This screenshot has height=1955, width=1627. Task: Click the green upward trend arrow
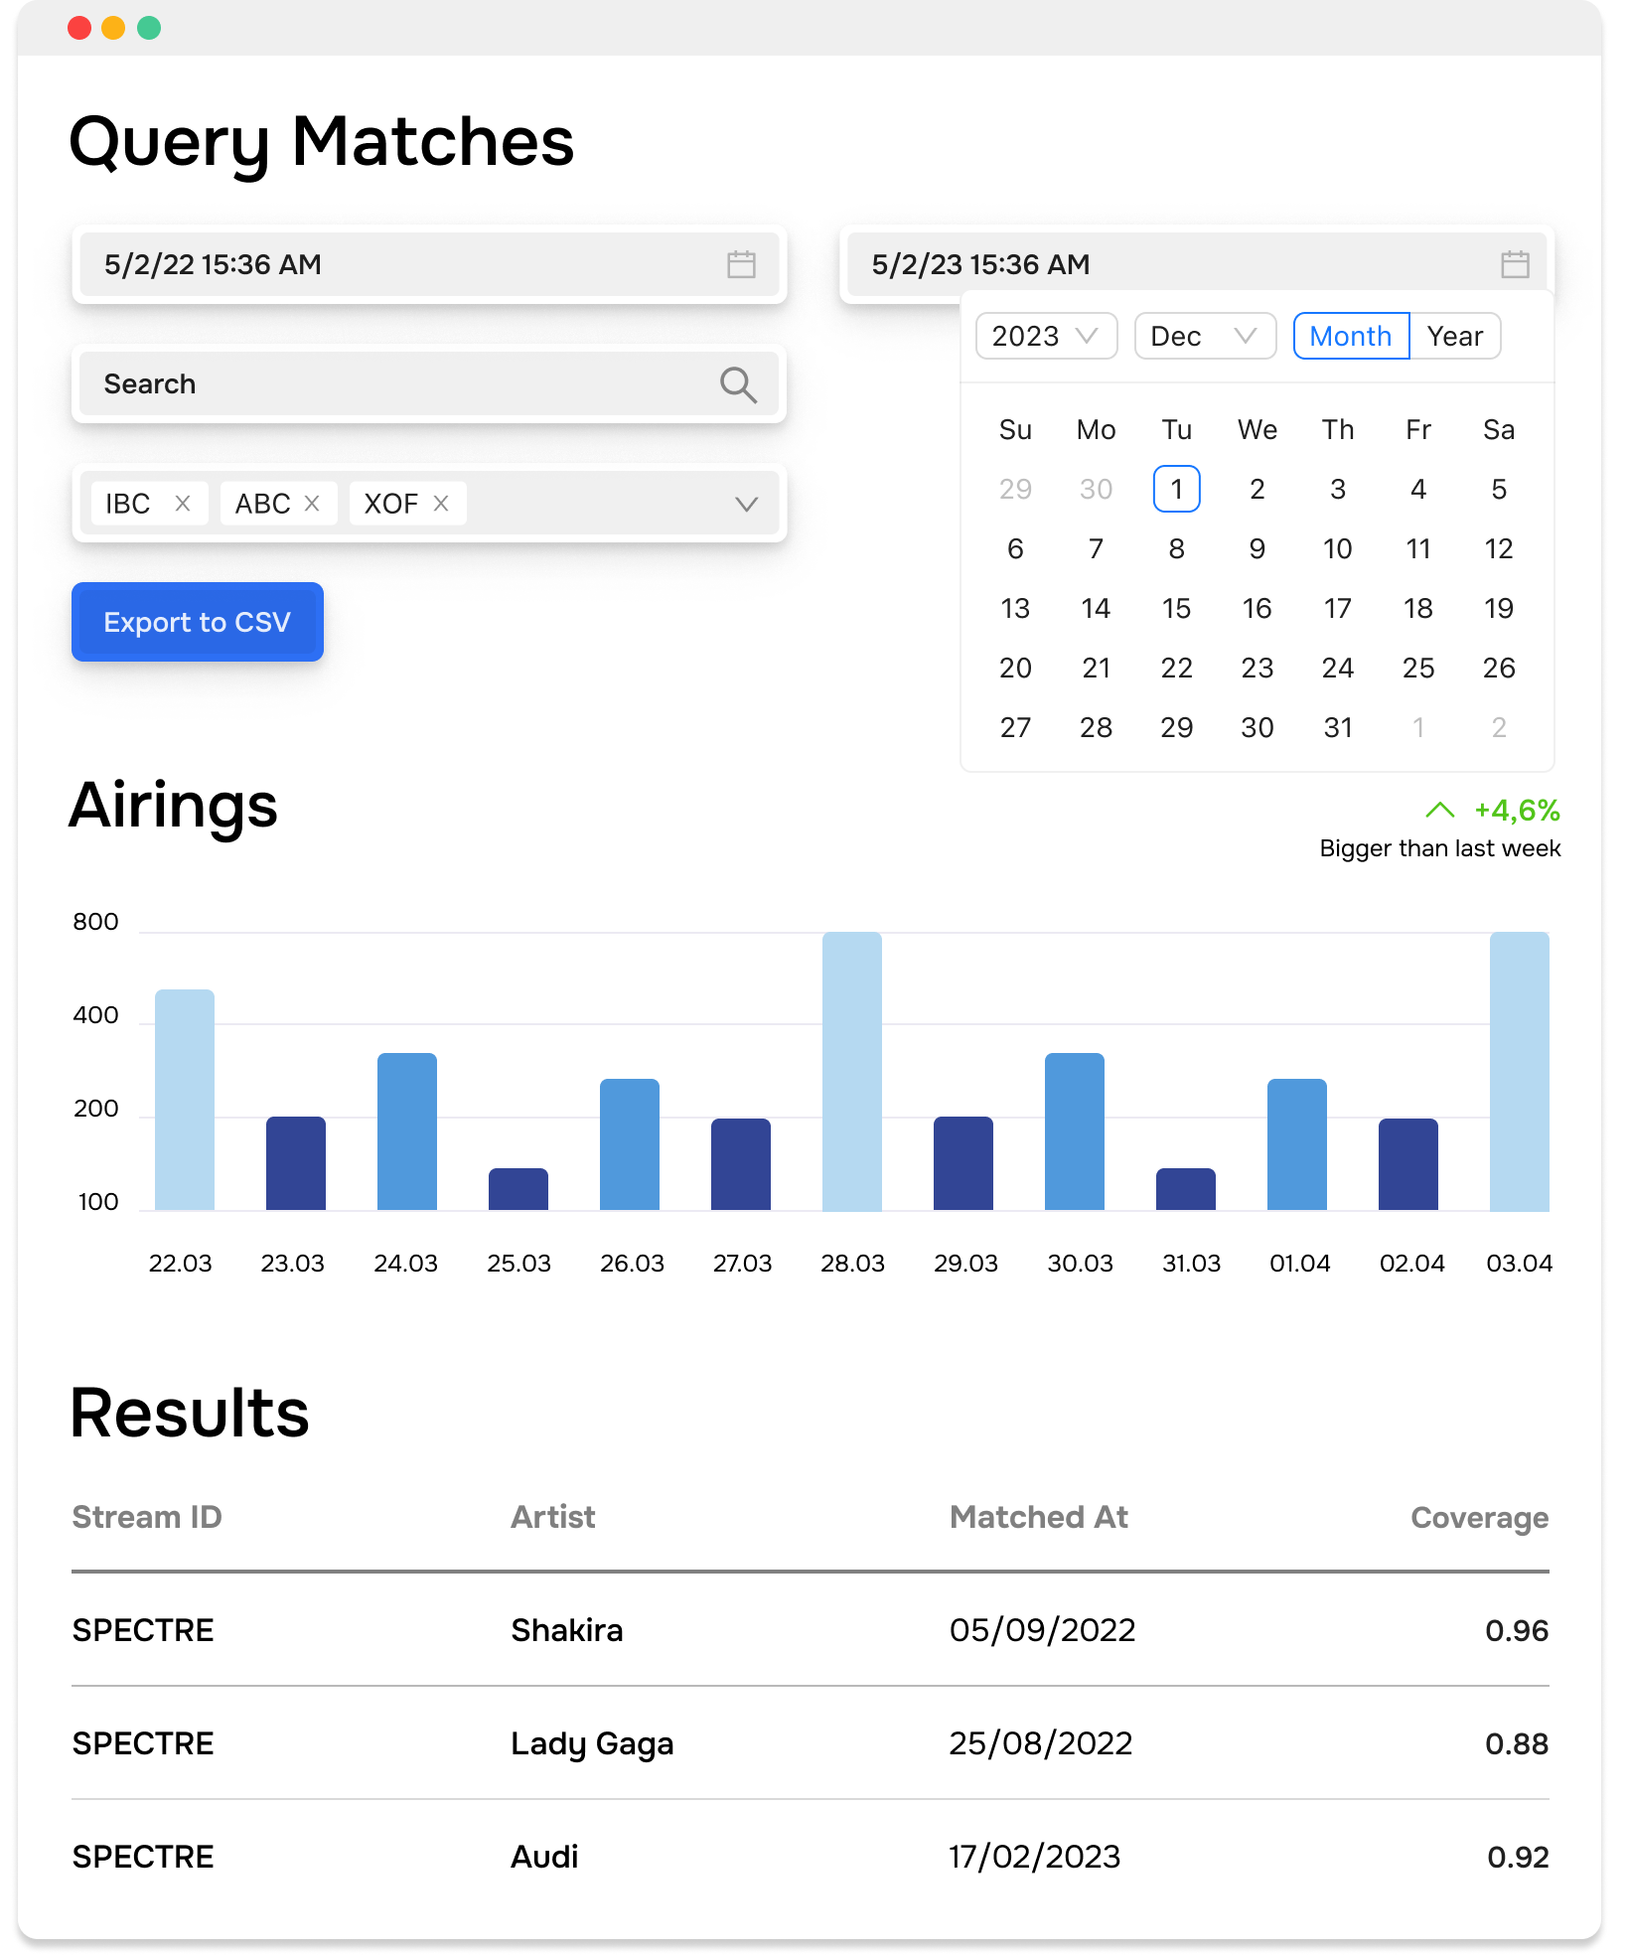[1440, 811]
